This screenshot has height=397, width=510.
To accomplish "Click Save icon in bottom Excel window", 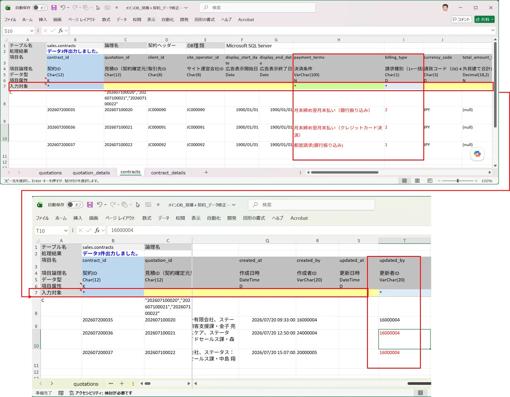I will point(90,205).
